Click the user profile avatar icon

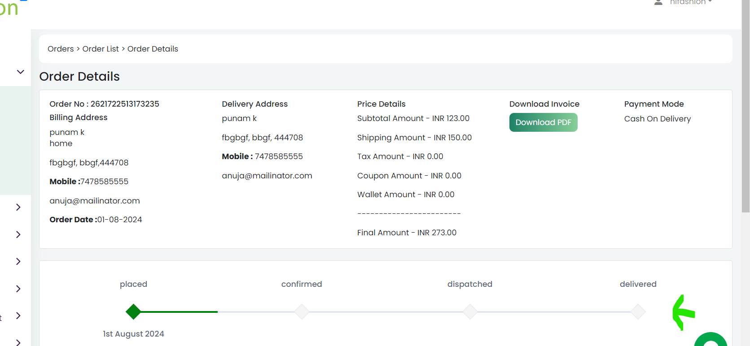click(x=658, y=2)
